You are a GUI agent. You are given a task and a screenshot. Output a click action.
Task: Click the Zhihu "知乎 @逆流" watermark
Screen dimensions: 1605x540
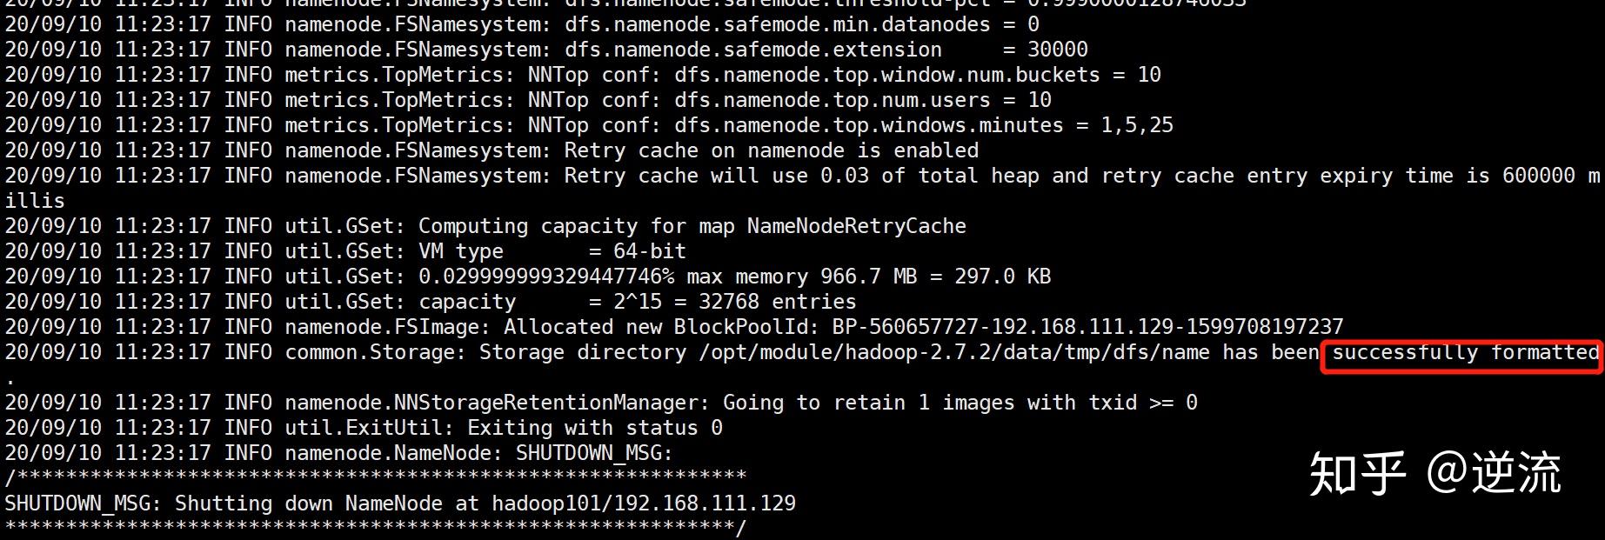(x=1435, y=474)
